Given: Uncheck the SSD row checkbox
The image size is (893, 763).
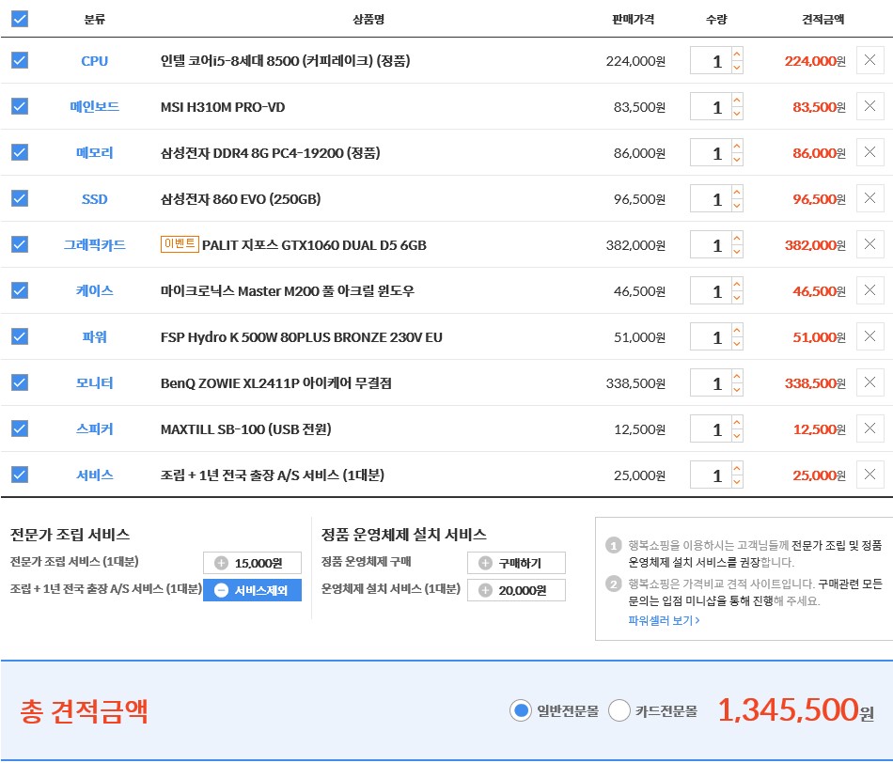Looking at the screenshot, I should [x=20, y=198].
